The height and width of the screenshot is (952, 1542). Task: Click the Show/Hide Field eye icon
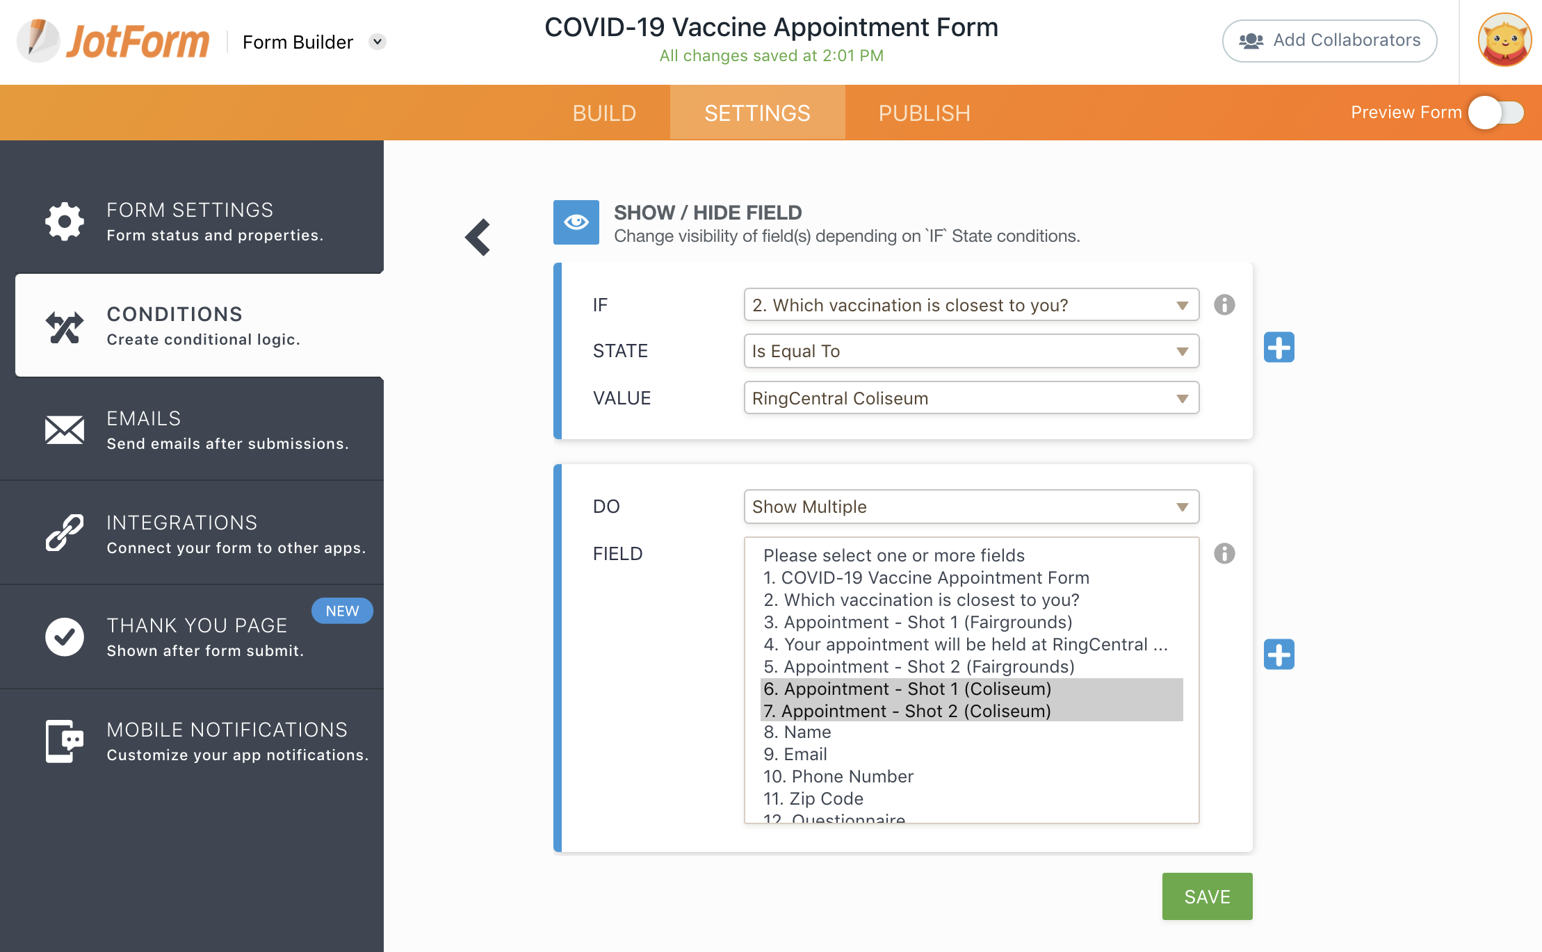click(x=576, y=222)
